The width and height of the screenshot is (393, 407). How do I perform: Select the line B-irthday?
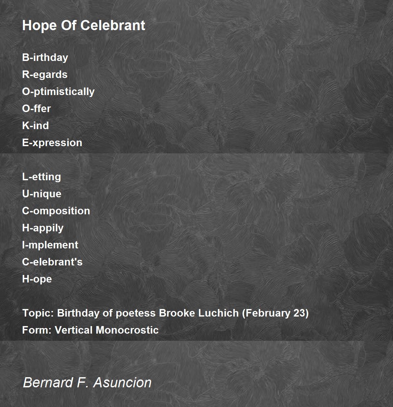45,58
